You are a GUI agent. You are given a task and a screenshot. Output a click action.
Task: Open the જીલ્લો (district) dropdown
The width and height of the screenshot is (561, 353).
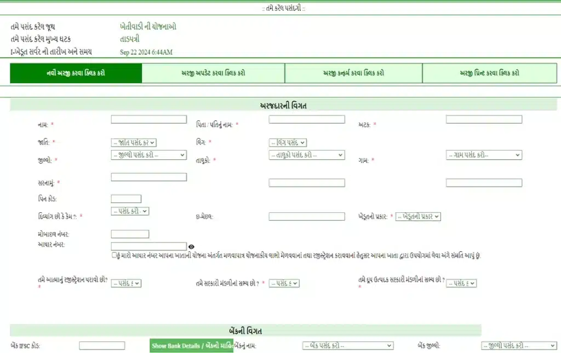point(148,155)
